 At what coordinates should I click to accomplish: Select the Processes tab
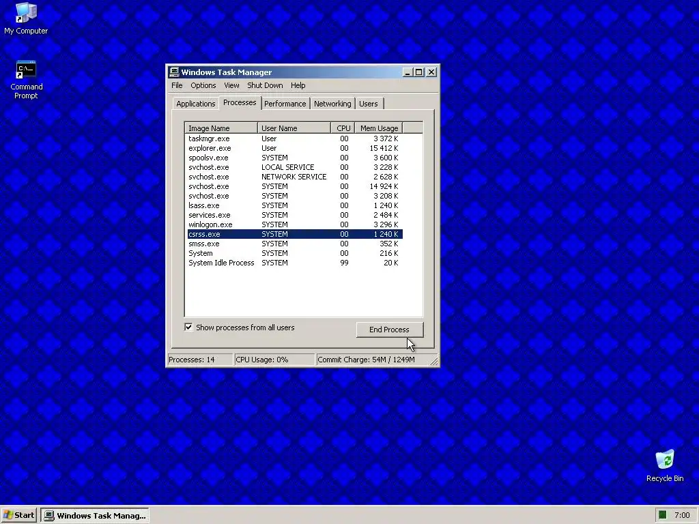(240, 102)
